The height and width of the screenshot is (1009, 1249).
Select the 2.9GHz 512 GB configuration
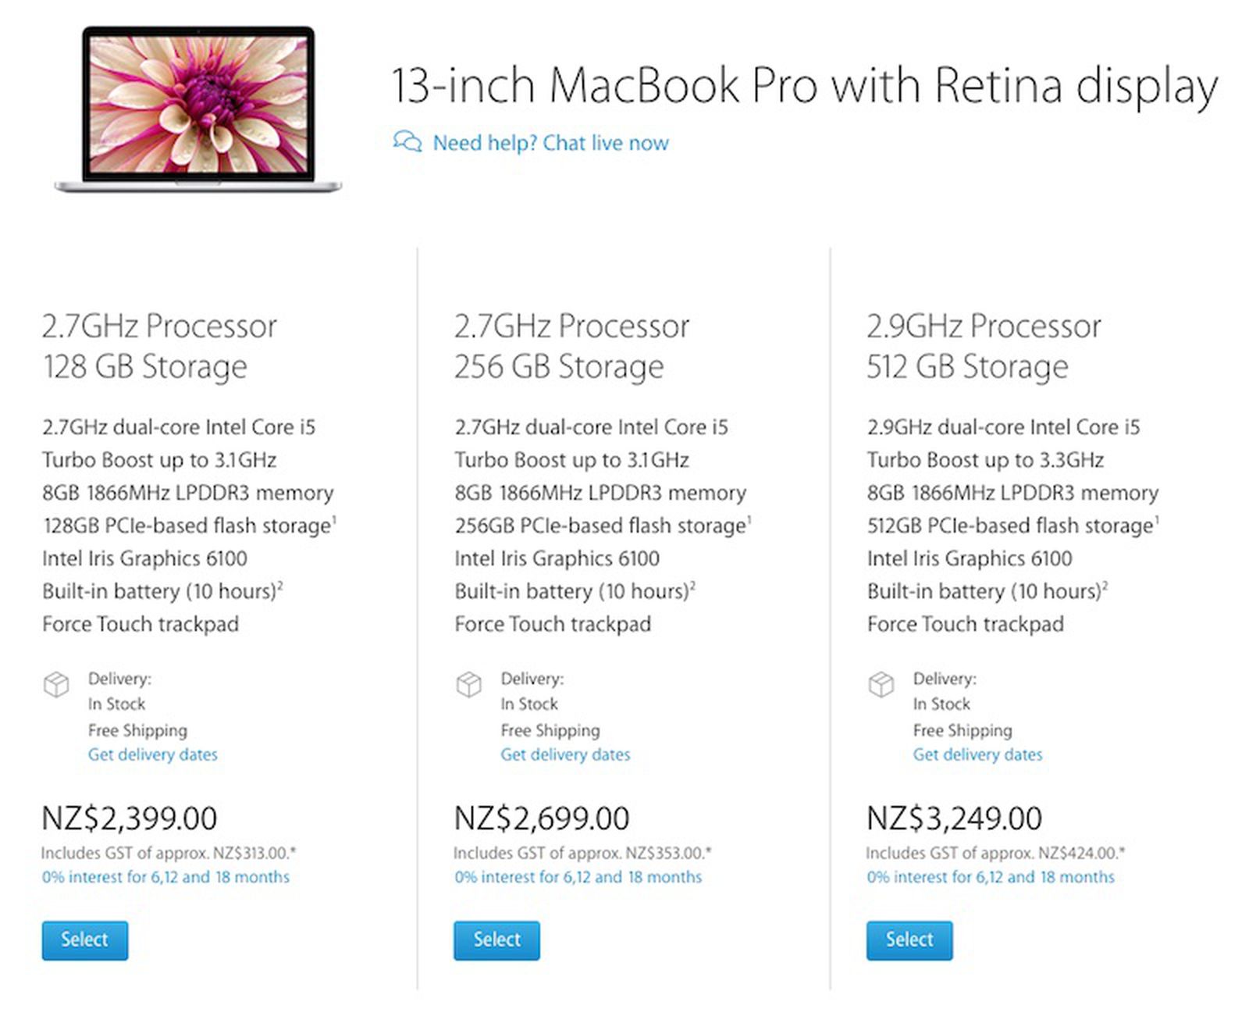tap(909, 939)
